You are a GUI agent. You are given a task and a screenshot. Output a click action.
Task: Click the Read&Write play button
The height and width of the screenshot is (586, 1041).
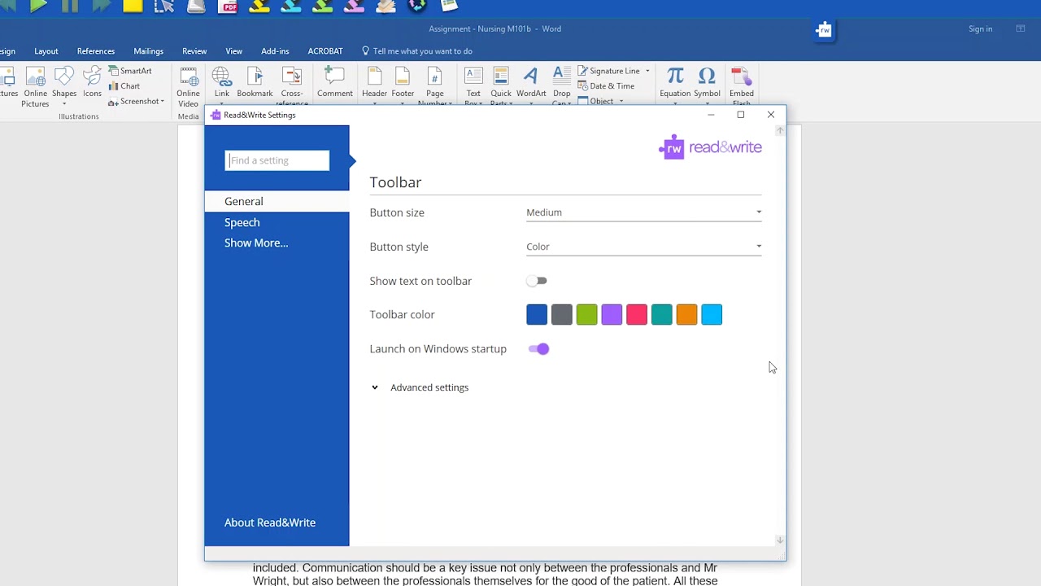tap(37, 6)
